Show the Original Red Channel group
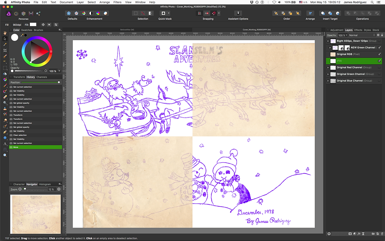Image resolution: width=385 pixels, height=241 pixels. pos(380,67)
